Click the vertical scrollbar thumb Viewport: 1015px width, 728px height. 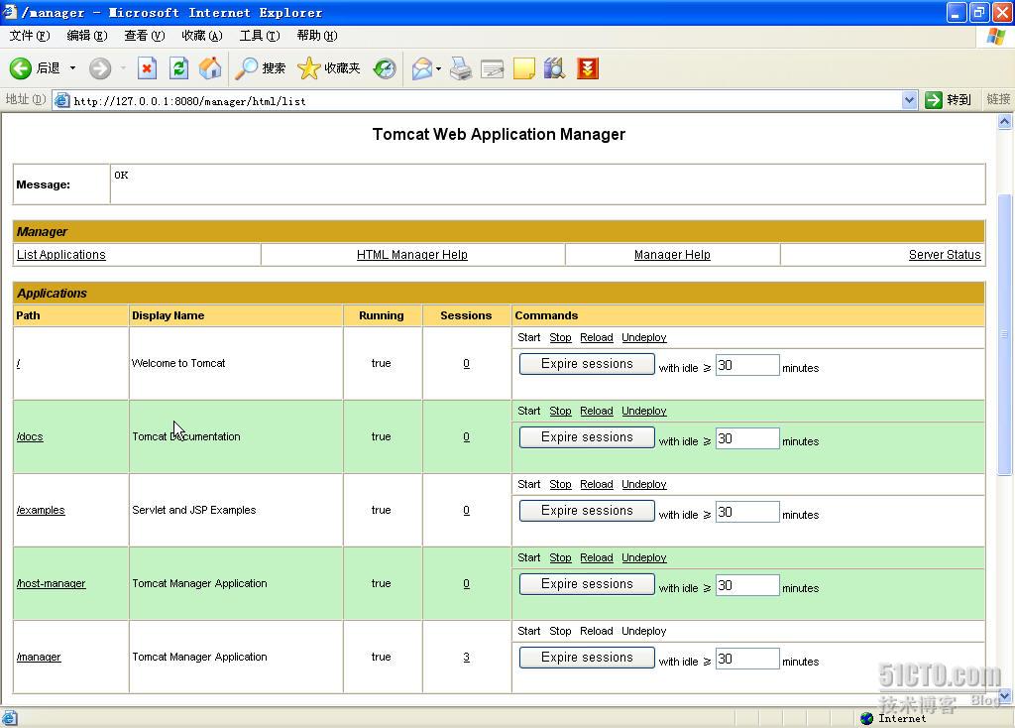1005,335
